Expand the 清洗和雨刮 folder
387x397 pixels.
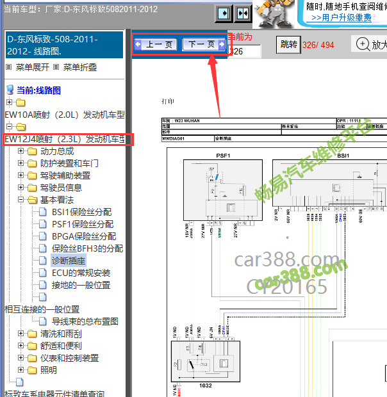click(21, 334)
